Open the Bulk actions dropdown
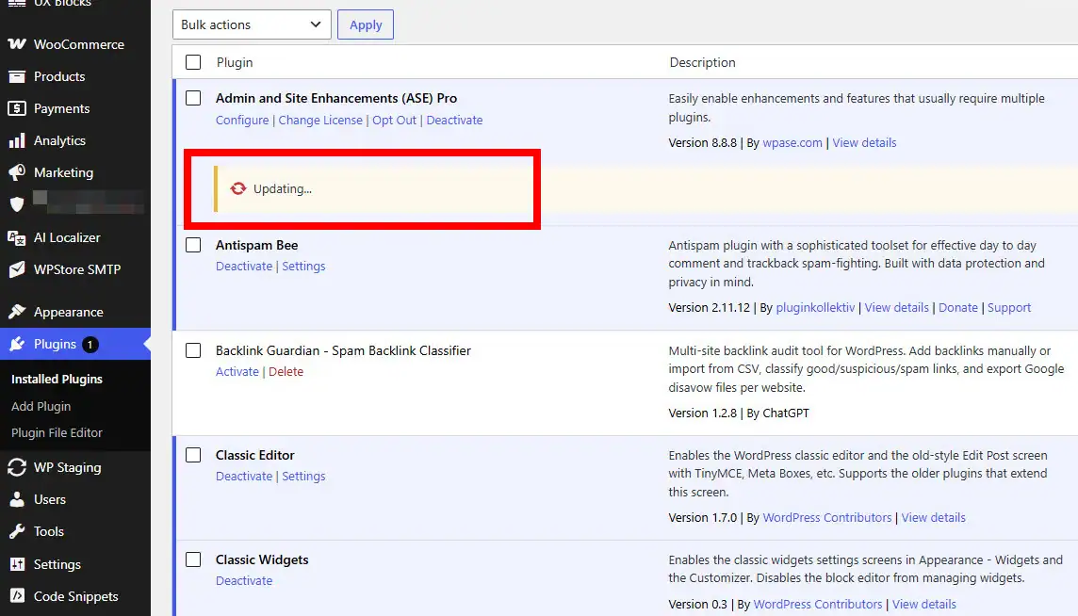The image size is (1078, 616). click(x=252, y=24)
